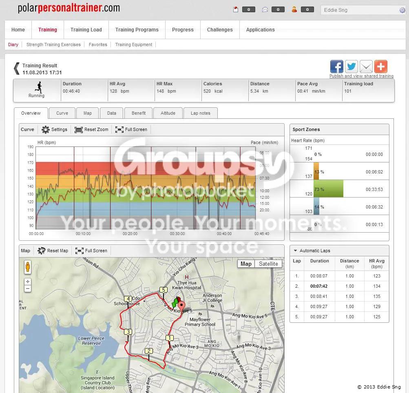Click the Running sport icon
409x393 pixels.
(39, 87)
